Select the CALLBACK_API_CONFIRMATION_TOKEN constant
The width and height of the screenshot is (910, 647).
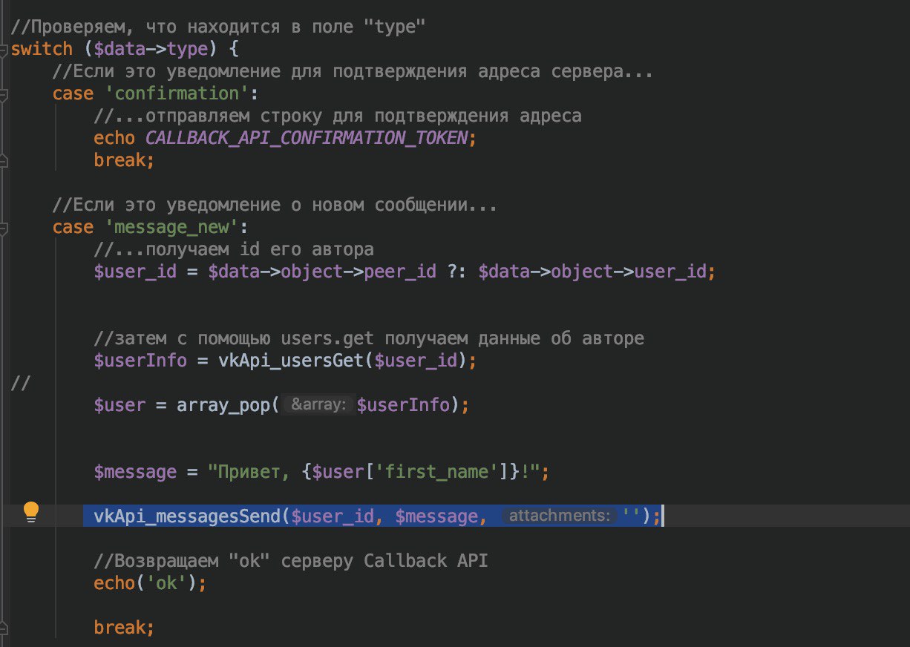pos(307,138)
